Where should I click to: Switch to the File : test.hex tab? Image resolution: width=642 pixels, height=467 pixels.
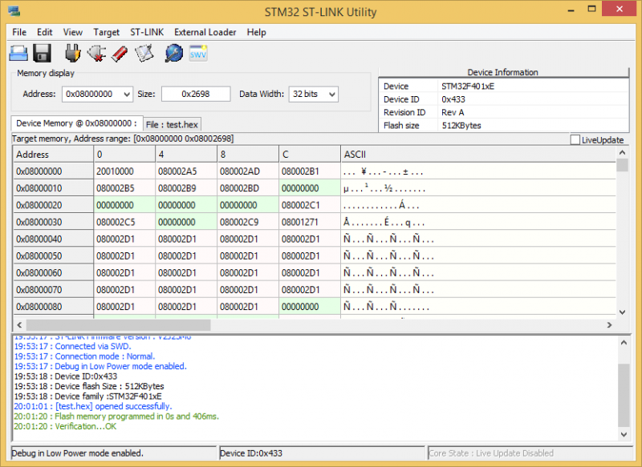pos(172,125)
